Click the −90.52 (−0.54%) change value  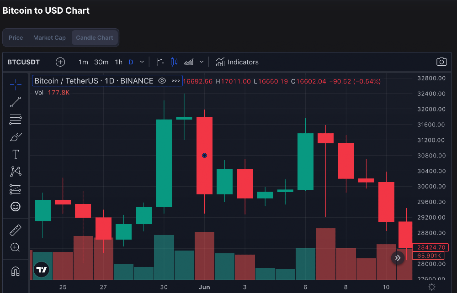(355, 81)
